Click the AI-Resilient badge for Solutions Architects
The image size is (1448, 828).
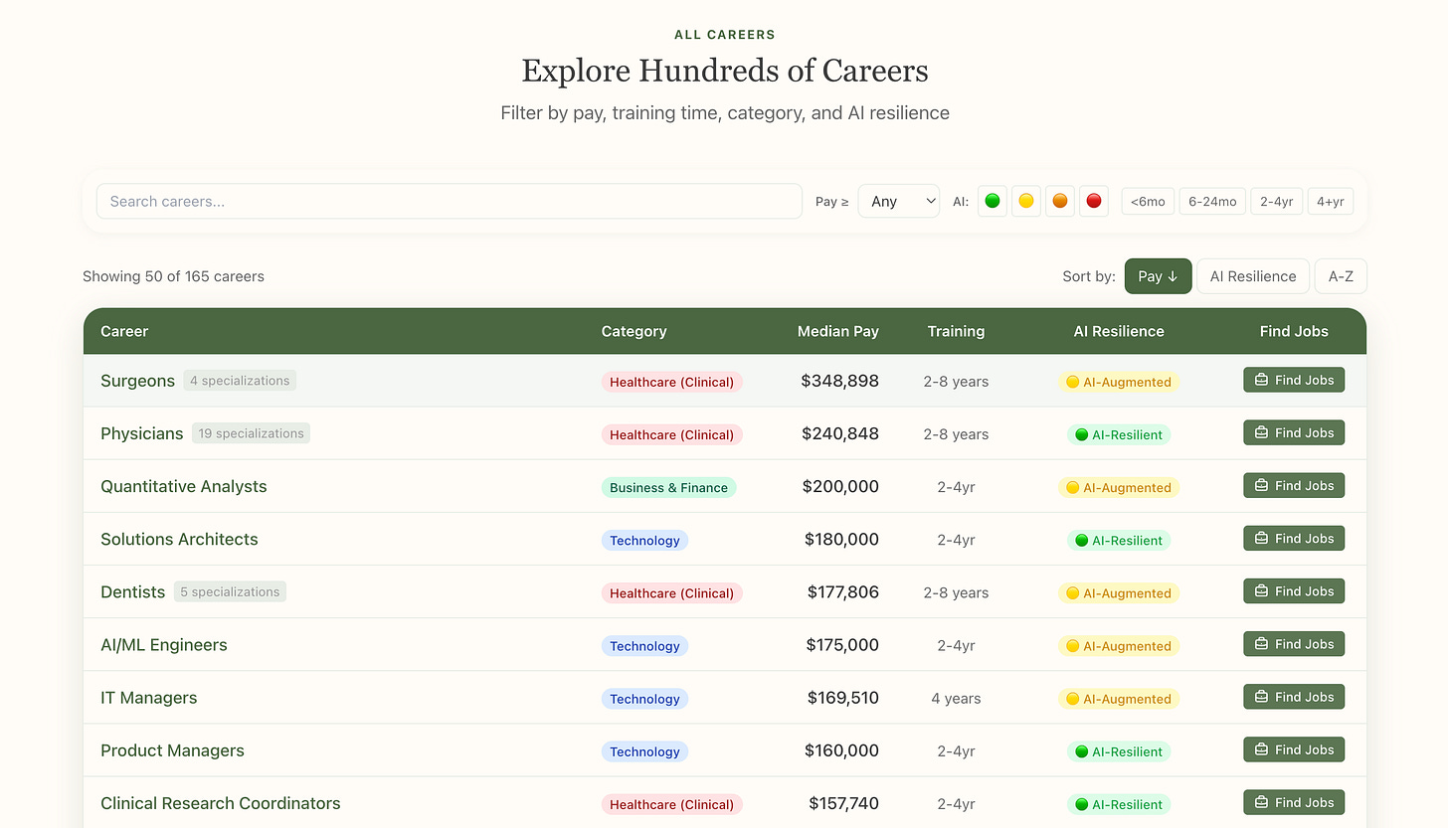[1119, 540]
